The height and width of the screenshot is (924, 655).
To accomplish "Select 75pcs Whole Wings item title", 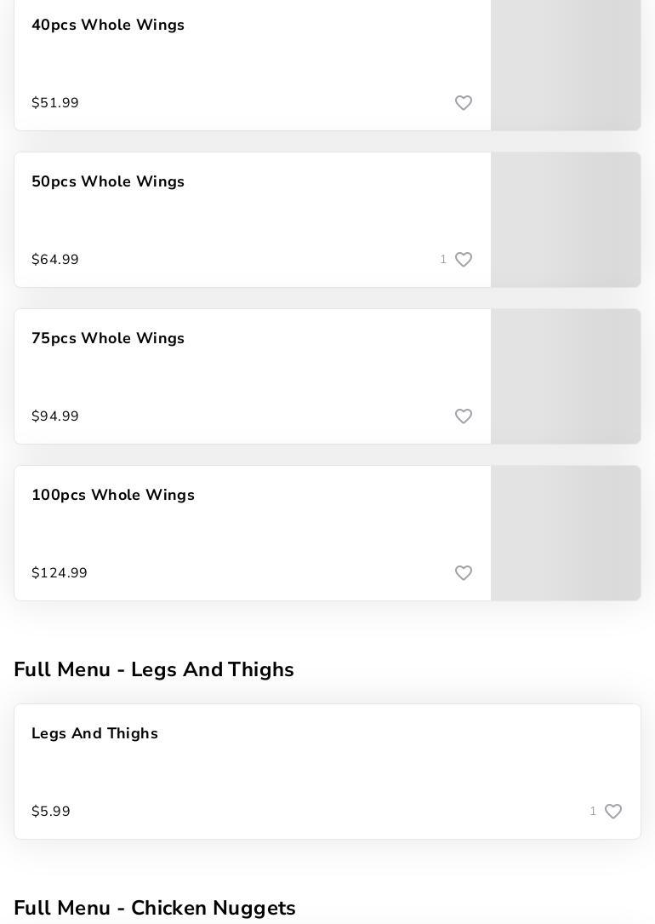I will [108, 339].
